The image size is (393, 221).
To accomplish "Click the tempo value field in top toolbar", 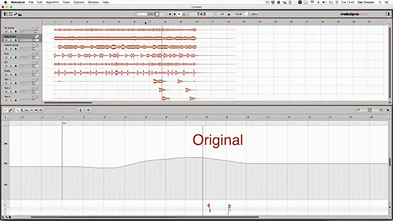I will [238, 14].
